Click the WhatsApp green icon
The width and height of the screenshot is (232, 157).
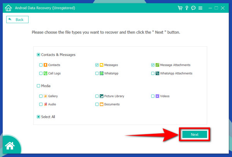pos(102,73)
